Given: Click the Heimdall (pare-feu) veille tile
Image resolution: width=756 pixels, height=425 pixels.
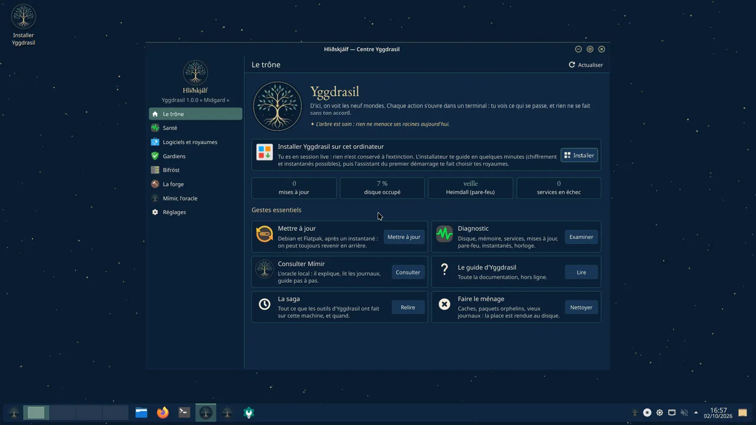Looking at the screenshot, I should (x=470, y=188).
